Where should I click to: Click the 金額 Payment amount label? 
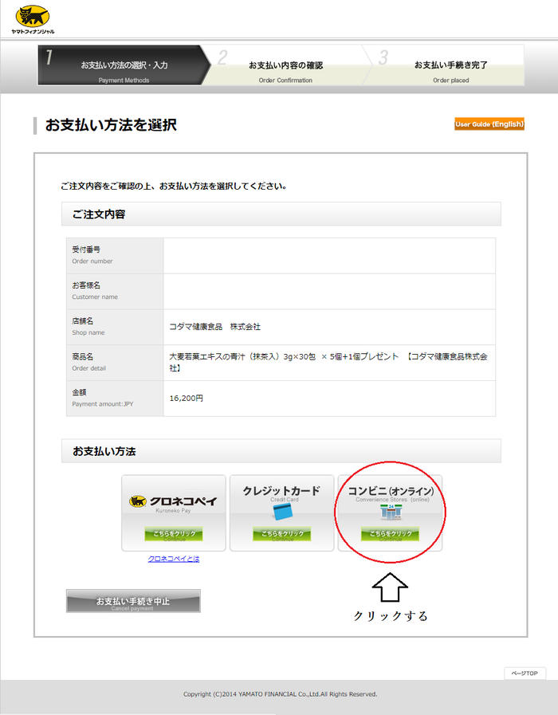pos(103,398)
